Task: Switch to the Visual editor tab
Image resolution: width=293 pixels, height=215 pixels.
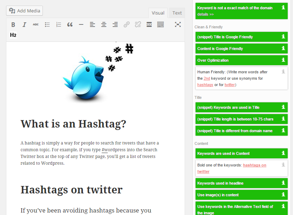Action: pyautogui.click(x=158, y=13)
